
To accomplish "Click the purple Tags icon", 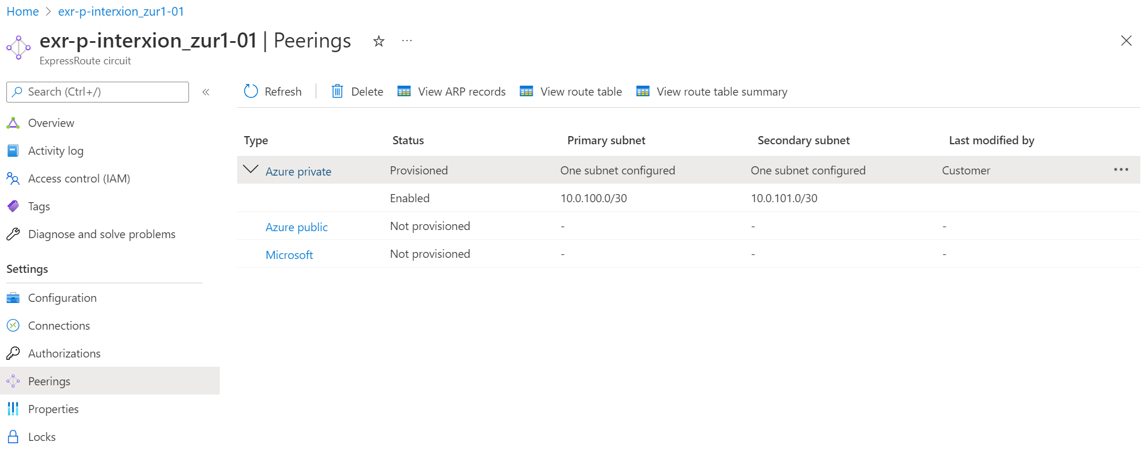I will (13, 206).
